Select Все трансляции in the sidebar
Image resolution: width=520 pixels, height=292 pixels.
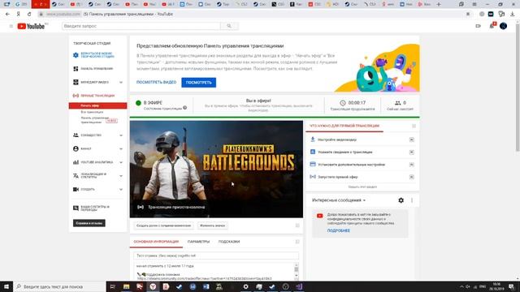pos(92,112)
